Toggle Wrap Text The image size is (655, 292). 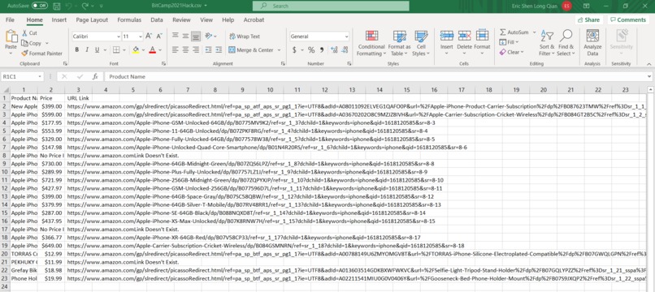tap(245, 36)
